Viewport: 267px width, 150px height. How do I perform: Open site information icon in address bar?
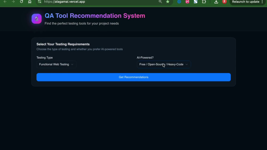pos(40,2)
